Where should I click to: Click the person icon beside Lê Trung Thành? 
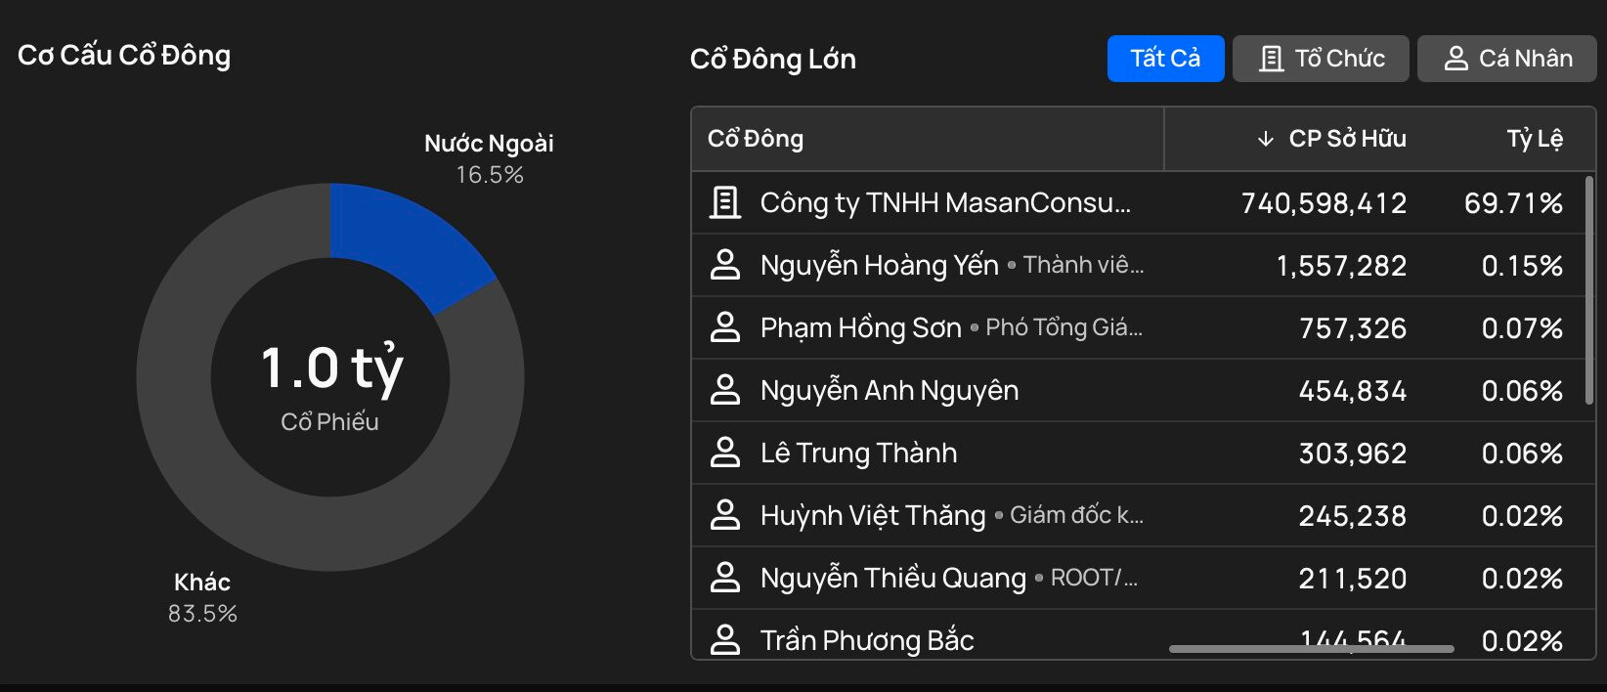click(724, 453)
